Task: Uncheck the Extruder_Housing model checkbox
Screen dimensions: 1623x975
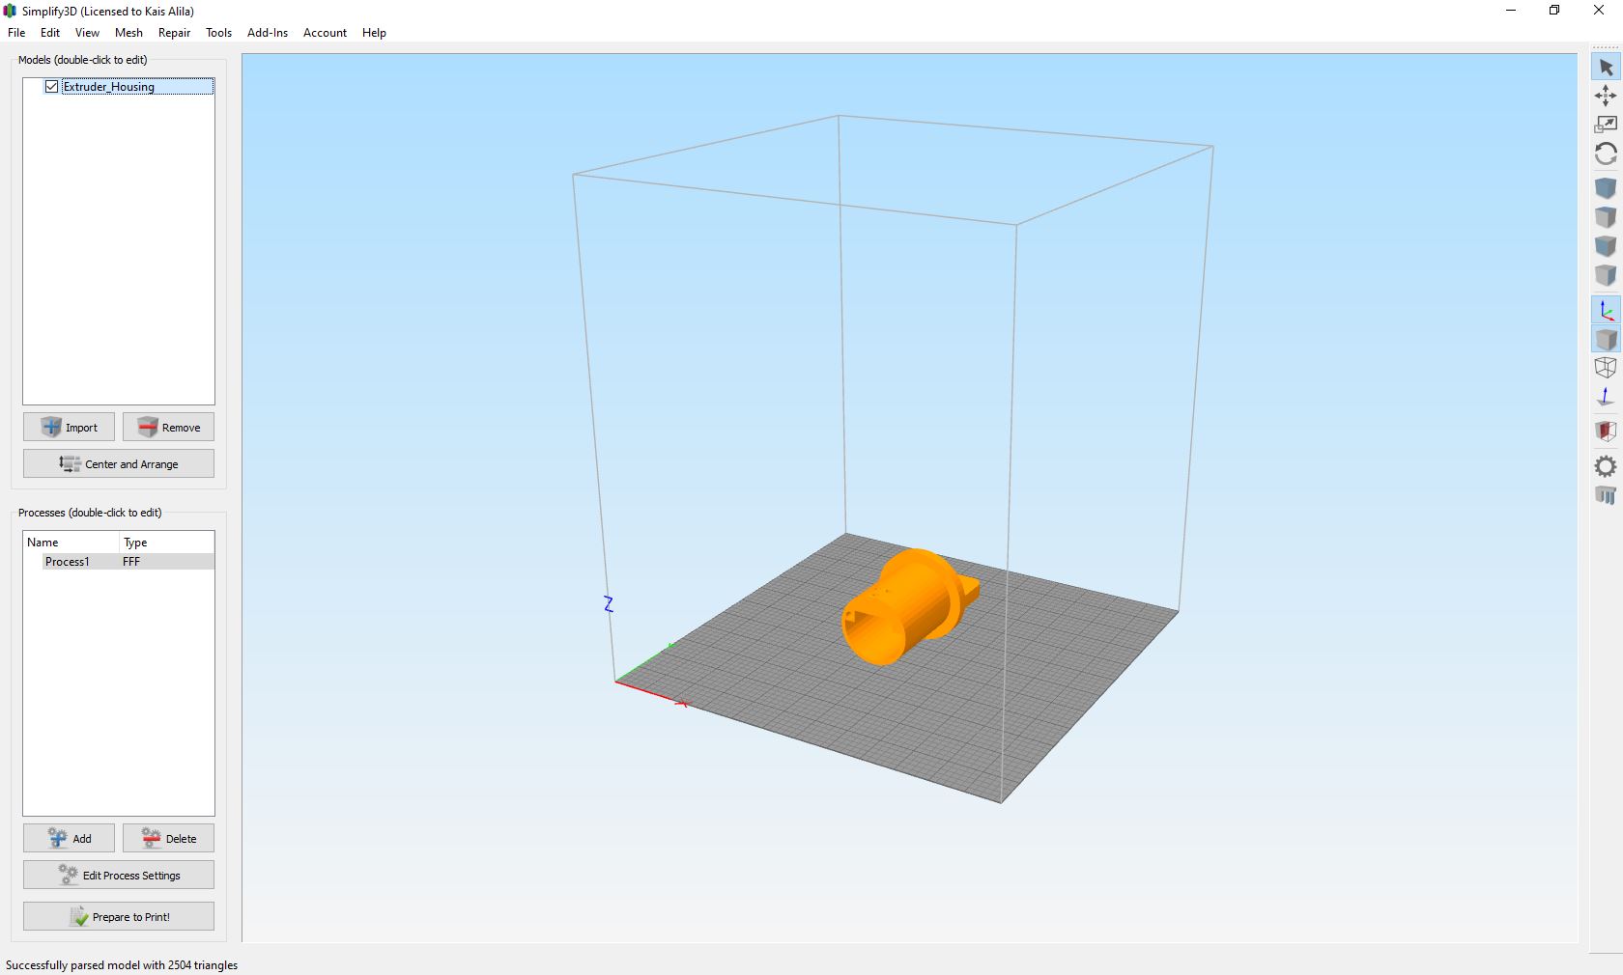Action: (52, 87)
